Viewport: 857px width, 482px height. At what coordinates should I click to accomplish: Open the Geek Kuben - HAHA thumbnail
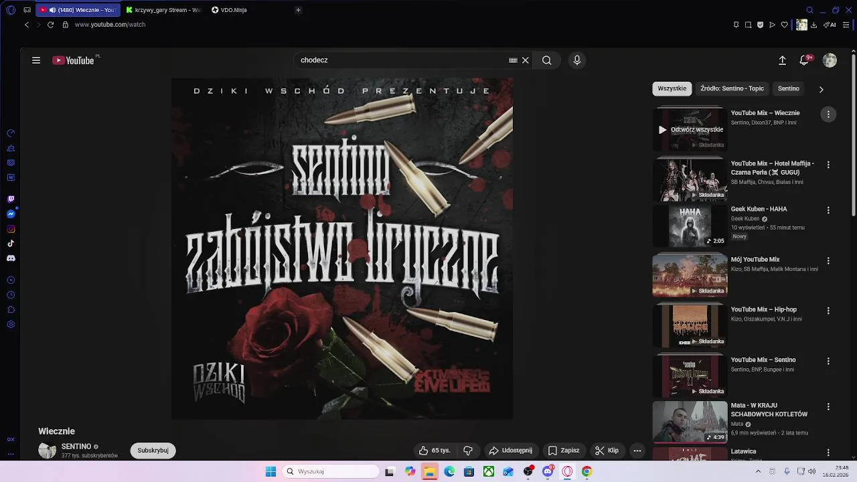(x=690, y=226)
